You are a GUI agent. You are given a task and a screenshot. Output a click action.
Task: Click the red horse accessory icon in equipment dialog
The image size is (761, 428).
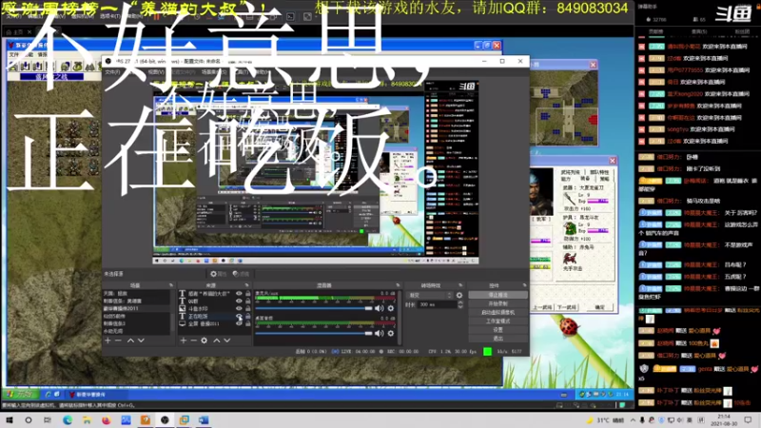coord(569,258)
